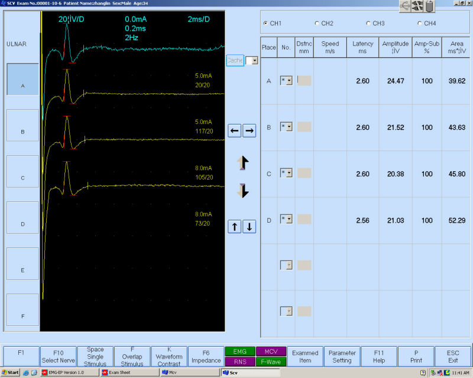Open Internet Explorer from quick launch
The height and width of the screenshot is (378, 473).
point(26,373)
